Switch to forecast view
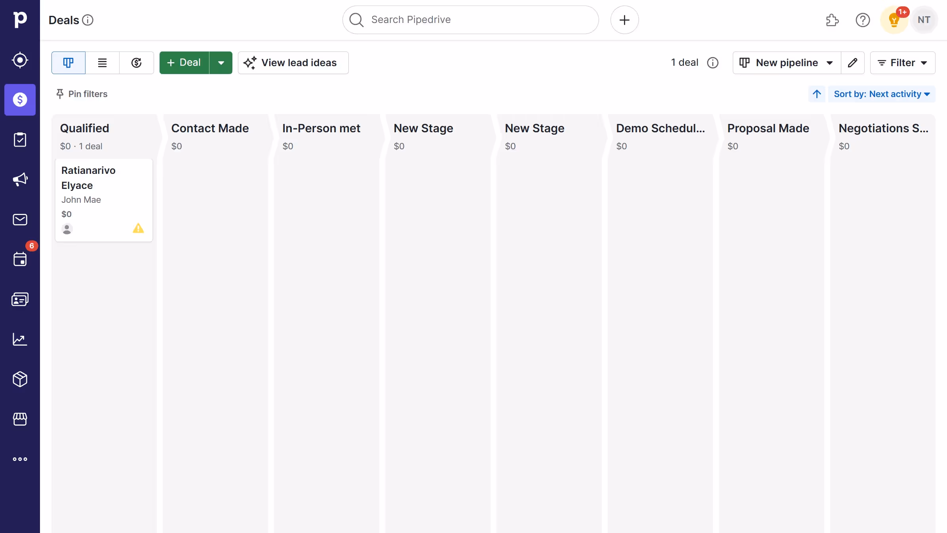947x533 pixels. coord(137,63)
